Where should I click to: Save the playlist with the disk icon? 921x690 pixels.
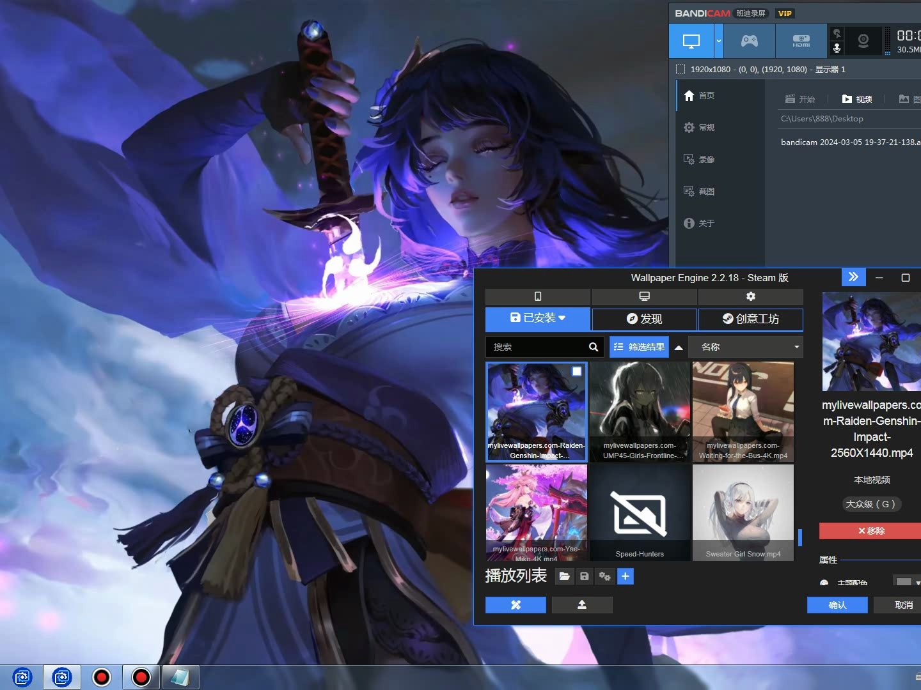(x=584, y=576)
